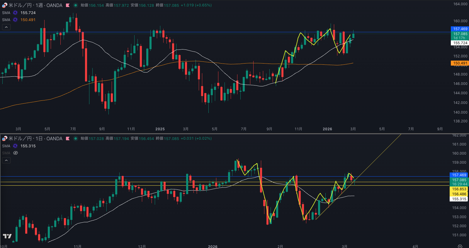Click the blue 157.469 price label on weekly axis
The width and height of the screenshot is (469, 248).
[460, 29]
